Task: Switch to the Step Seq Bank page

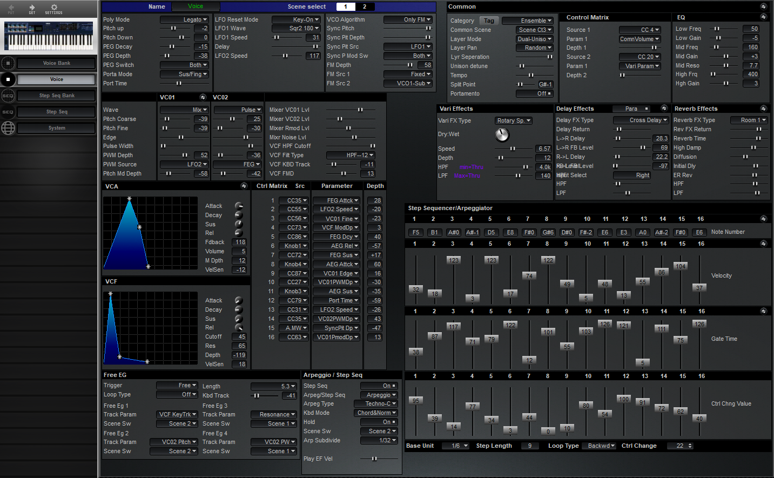Action: (x=57, y=96)
